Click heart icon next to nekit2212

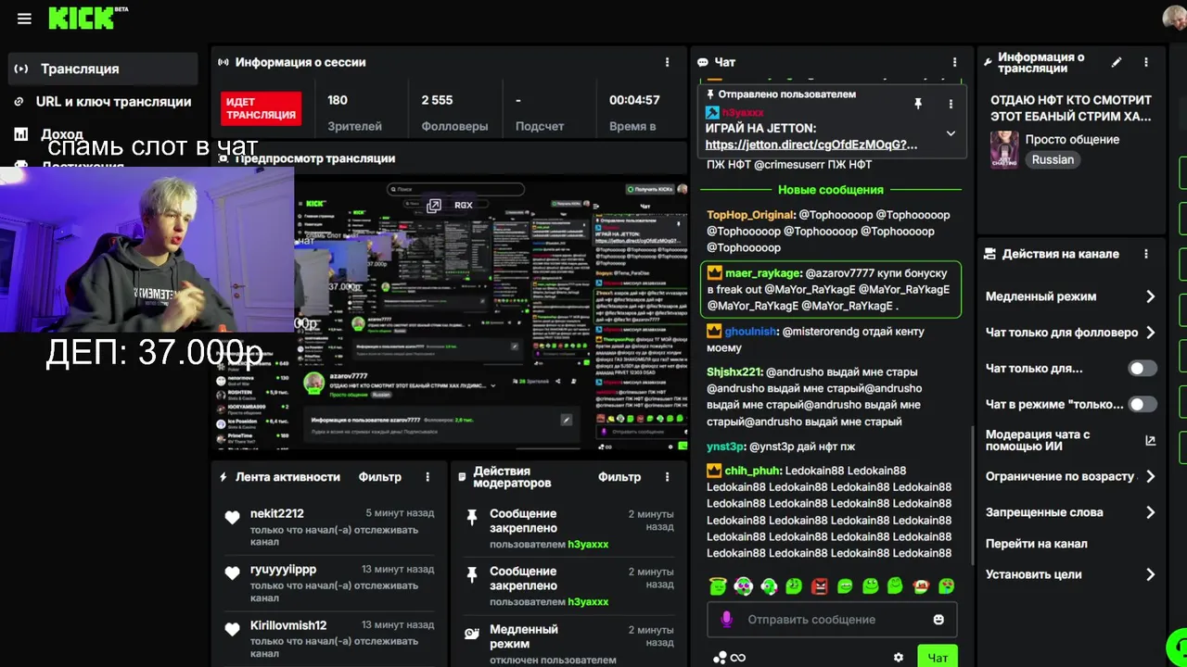(x=233, y=518)
